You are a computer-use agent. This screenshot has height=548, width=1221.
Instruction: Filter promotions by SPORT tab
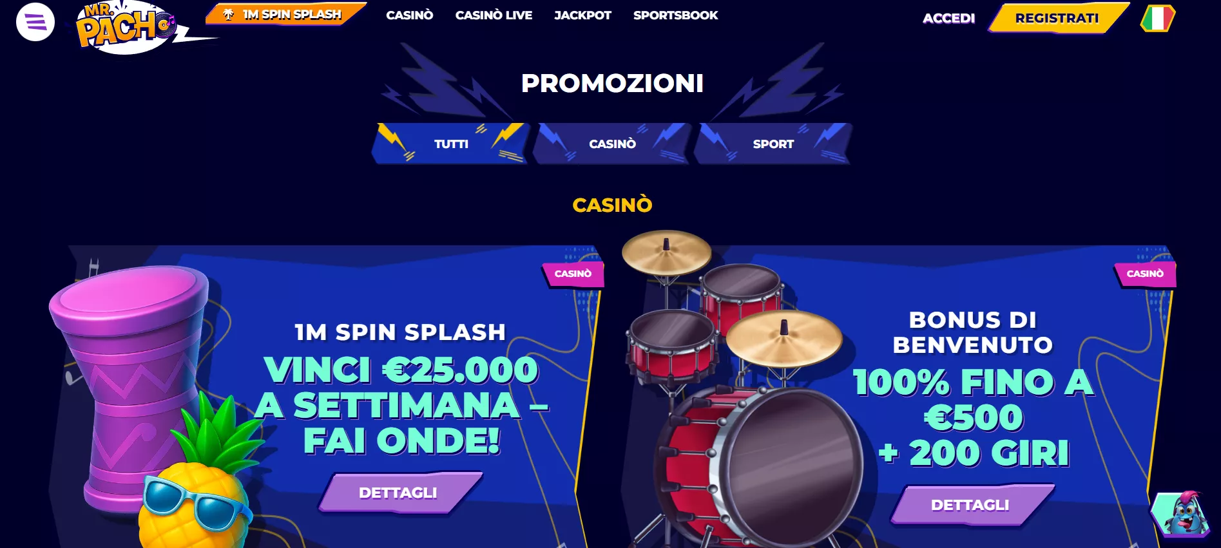pos(773,144)
